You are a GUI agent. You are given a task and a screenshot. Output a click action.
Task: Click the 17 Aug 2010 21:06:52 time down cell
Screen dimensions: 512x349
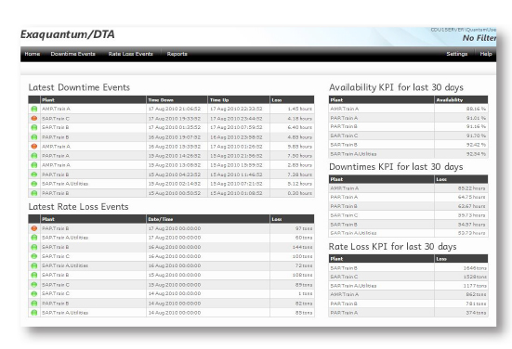click(x=175, y=109)
